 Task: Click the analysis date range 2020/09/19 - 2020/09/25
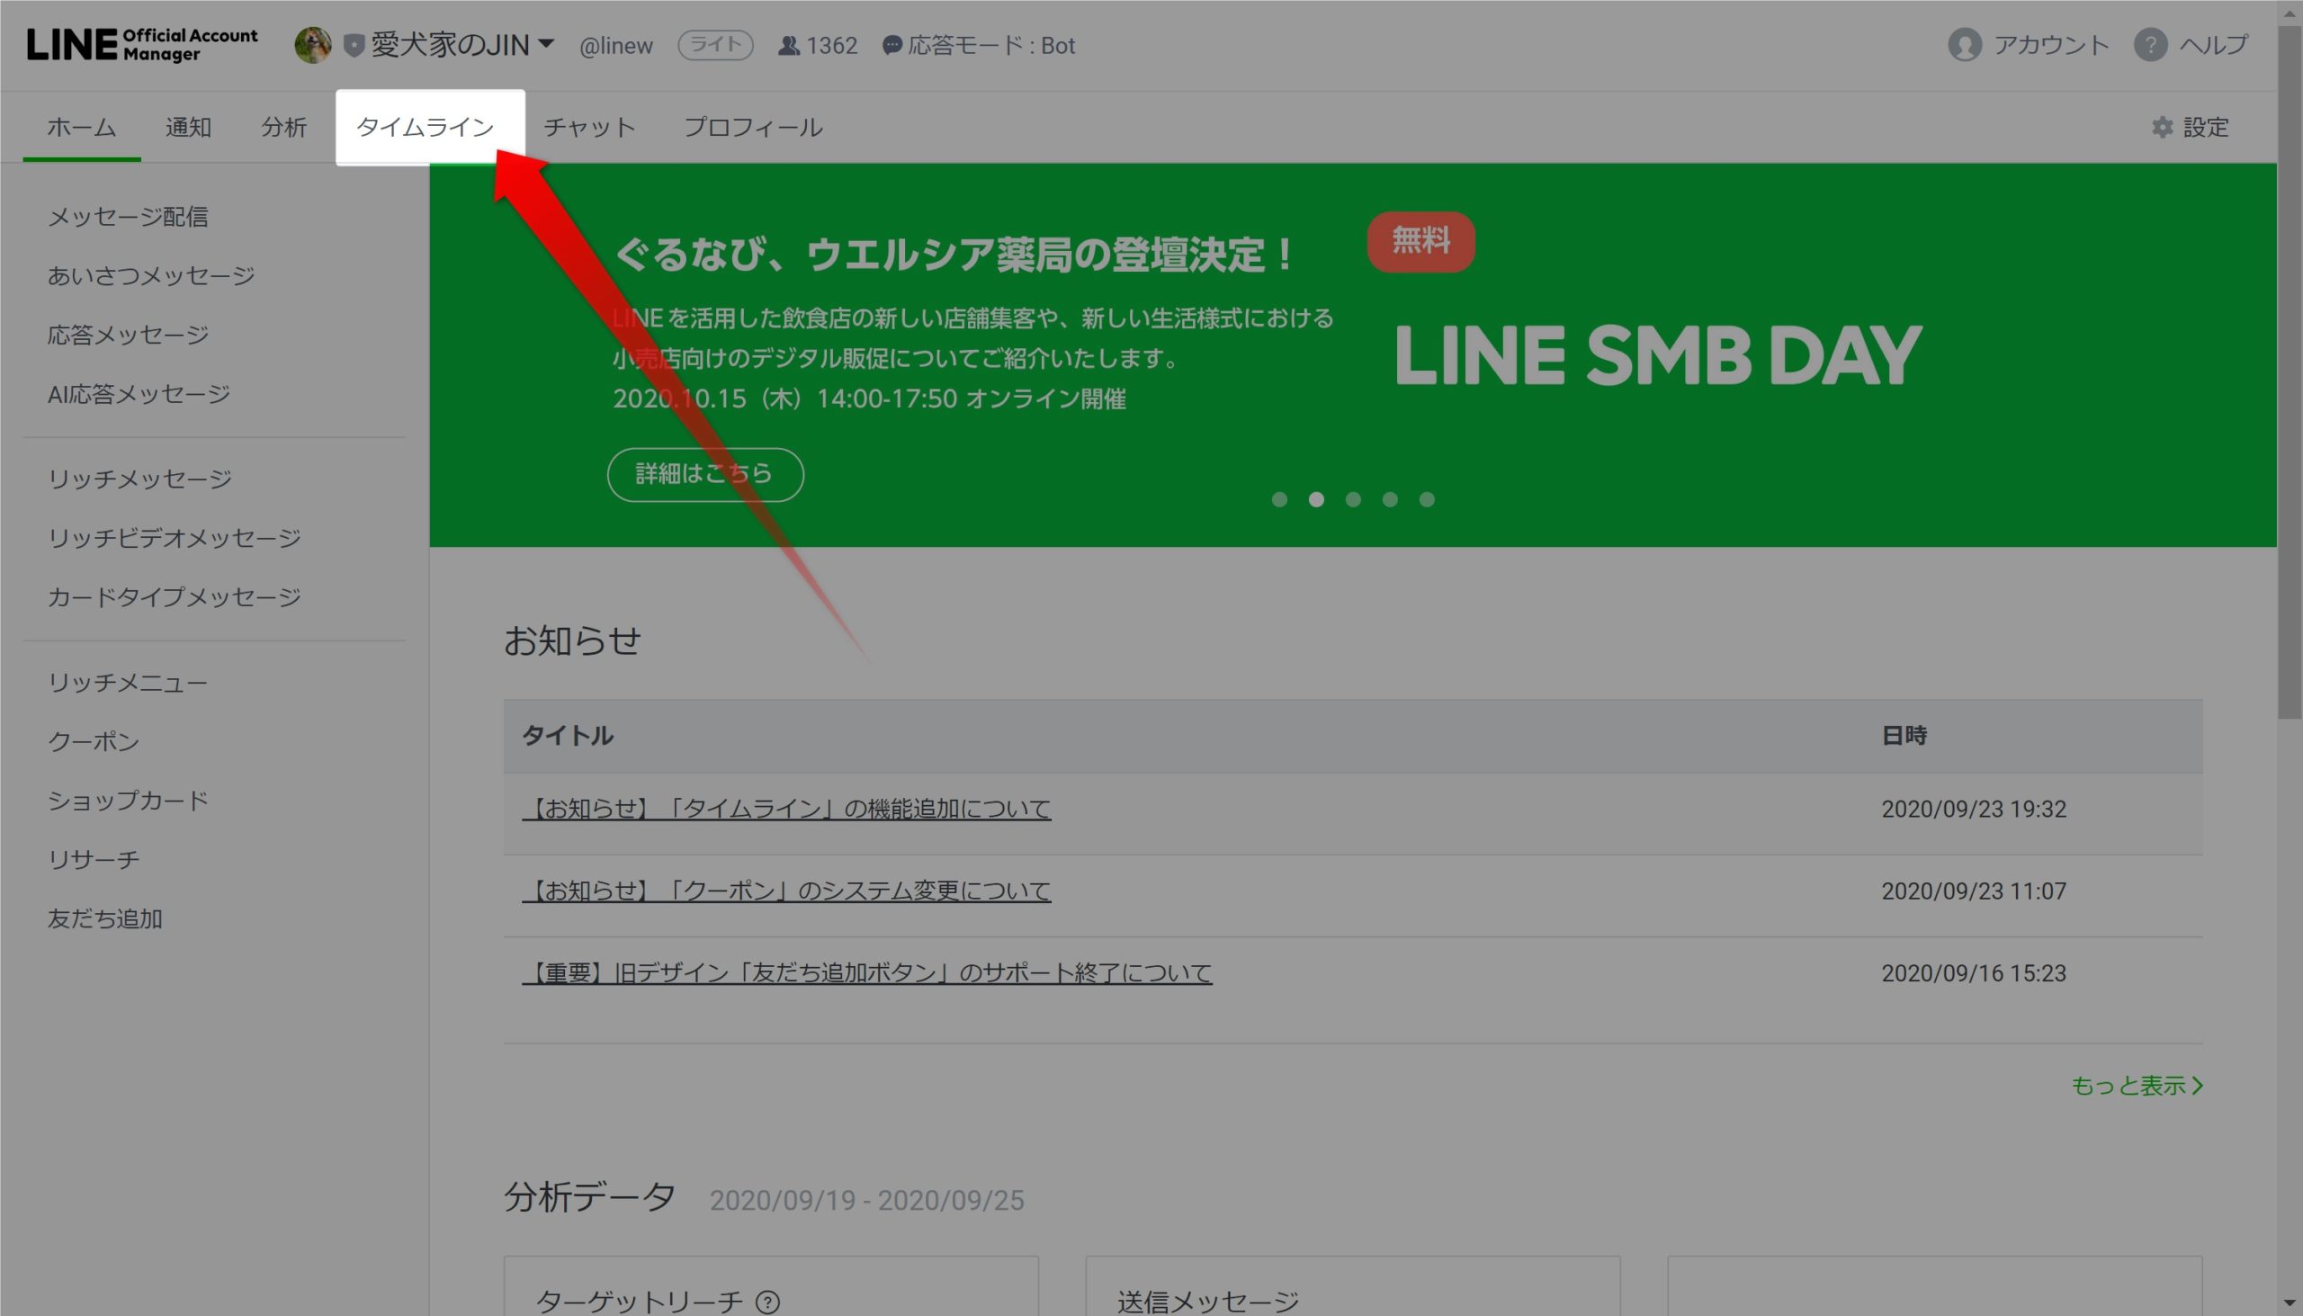(x=867, y=1200)
